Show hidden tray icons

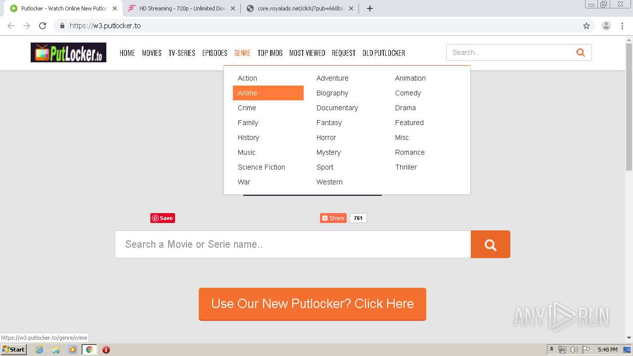(551, 350)
